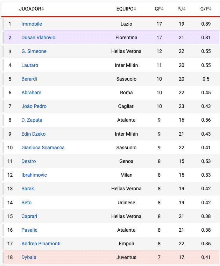The height and width of the screenshot is (266, 220).
Task: View D. Zapata's profile
Action: point(32,120)
